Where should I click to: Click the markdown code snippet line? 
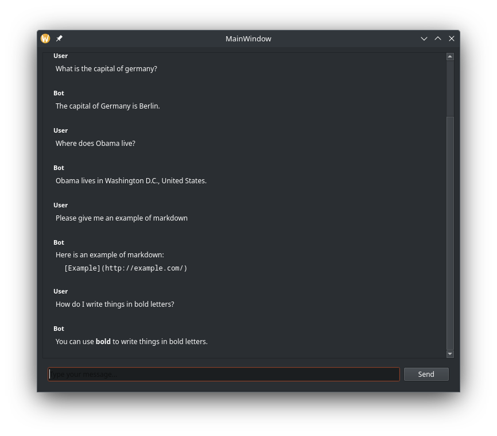126,268
